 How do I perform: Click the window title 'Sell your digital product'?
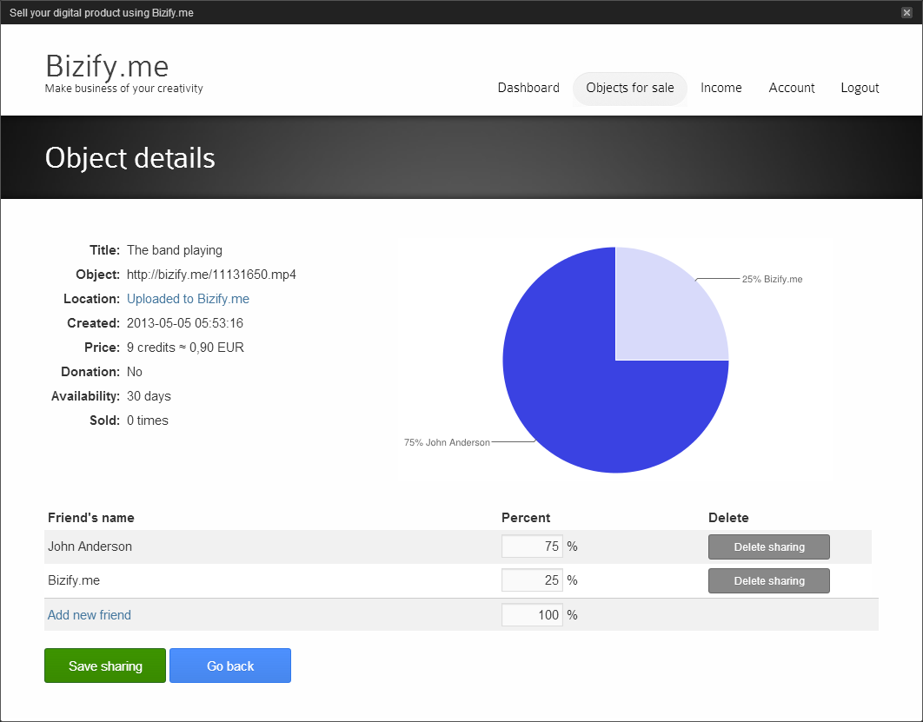(101, 12)
